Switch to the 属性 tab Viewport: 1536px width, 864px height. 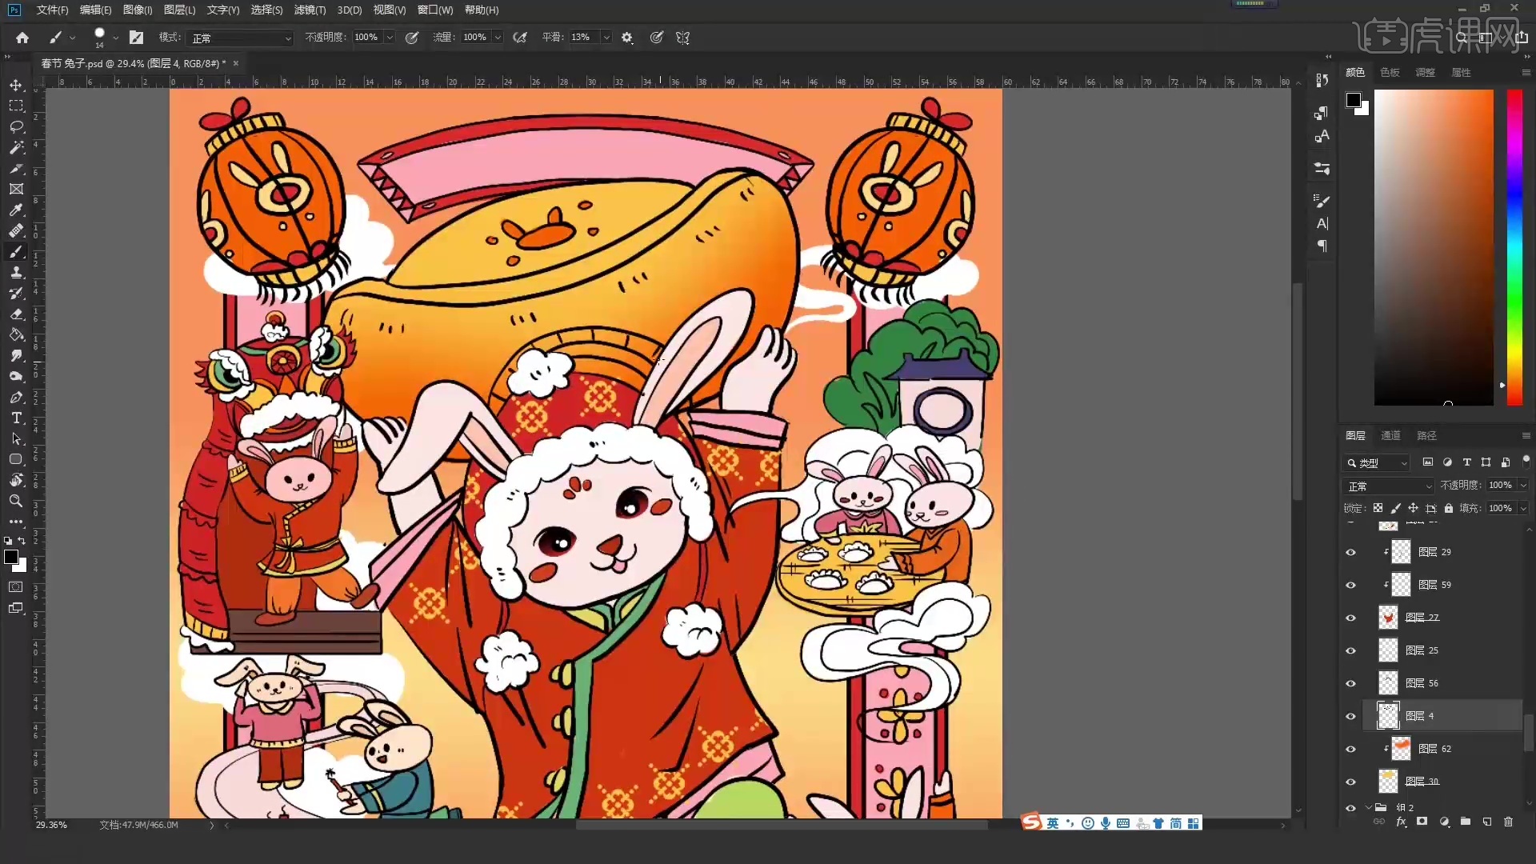tap(1461, 72)
